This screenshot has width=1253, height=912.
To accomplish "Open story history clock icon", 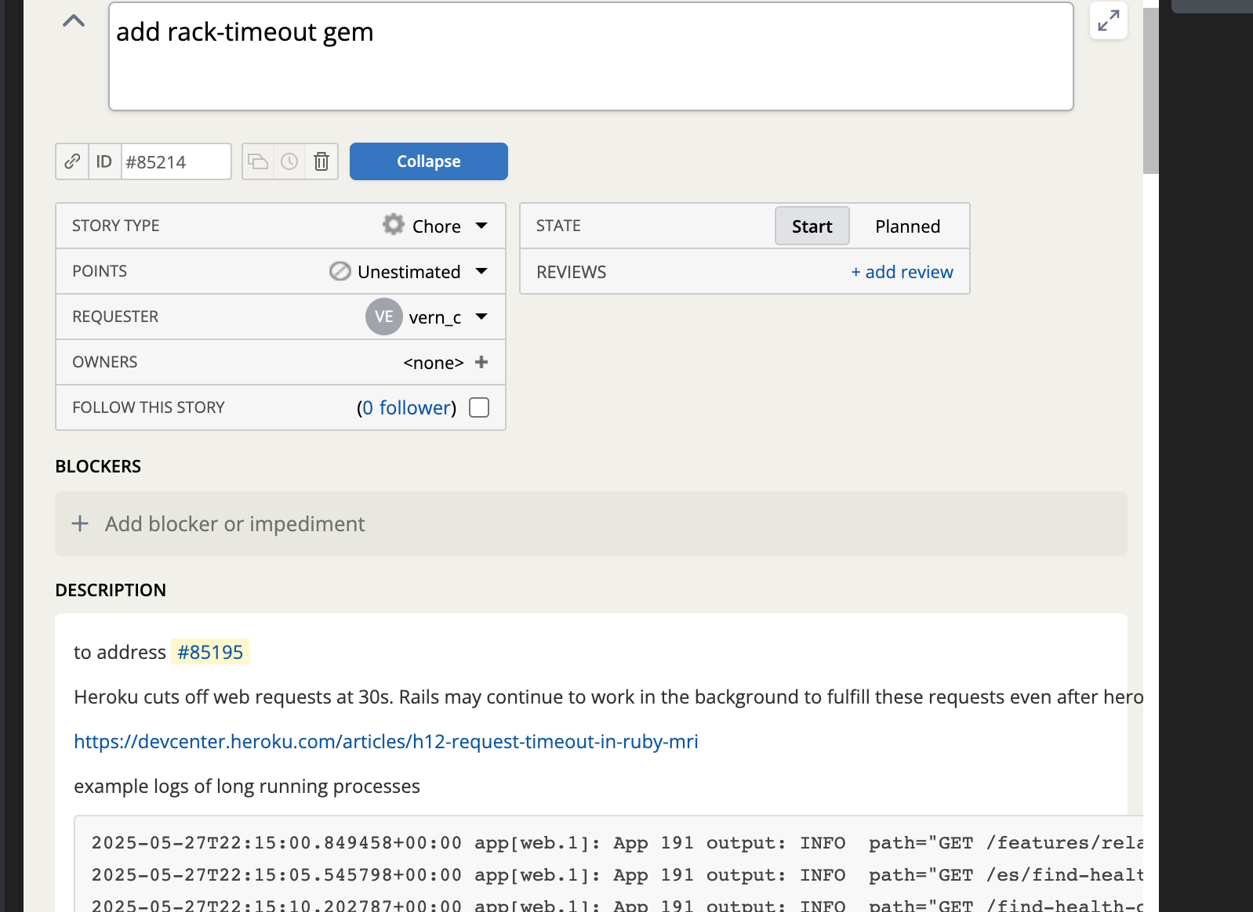I will (x=289, y=161).
